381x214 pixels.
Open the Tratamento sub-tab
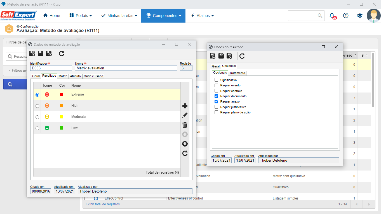coord(237,73)
